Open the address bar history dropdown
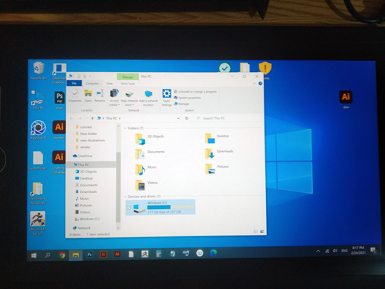Viewport: 385px width, 289px height. pos(178,118)
